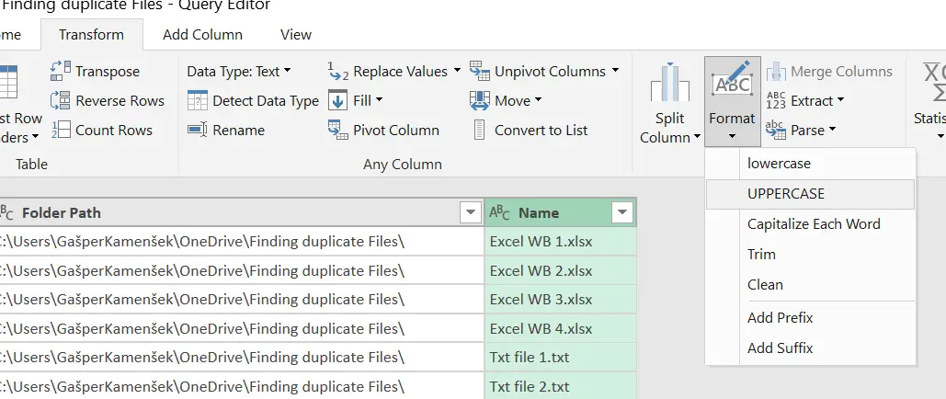The image size is (946, 399).
Task: Click the Transpose button label
Action: [x=108, y=71]
